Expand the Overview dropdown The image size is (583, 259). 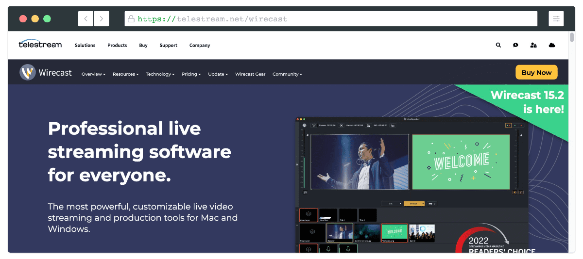coord(93,74)
